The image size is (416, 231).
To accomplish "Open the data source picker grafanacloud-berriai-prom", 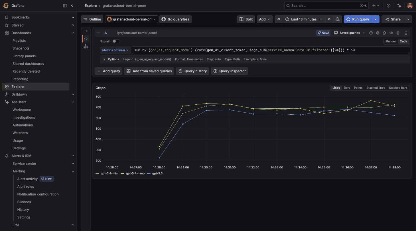I will click(131, 19).
